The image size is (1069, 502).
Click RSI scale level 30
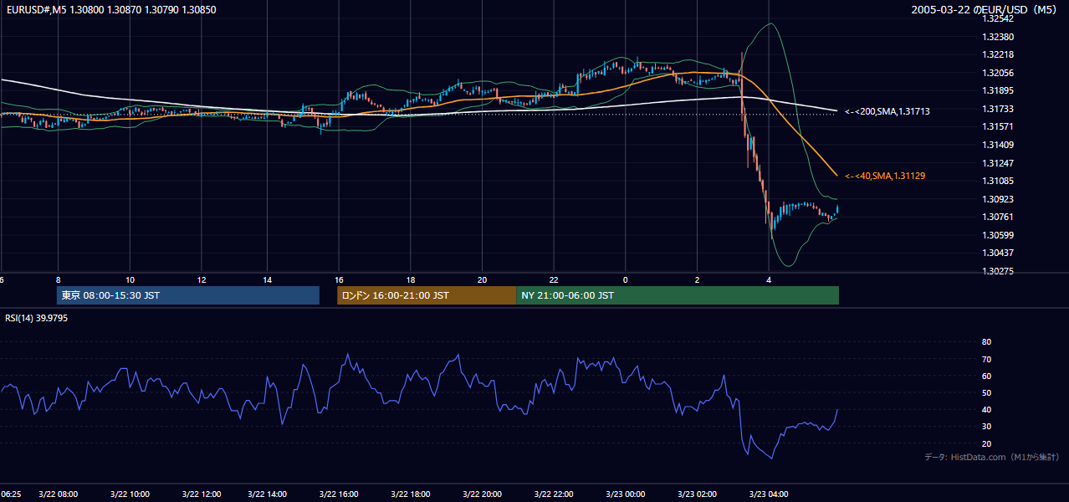pos(986,426)
